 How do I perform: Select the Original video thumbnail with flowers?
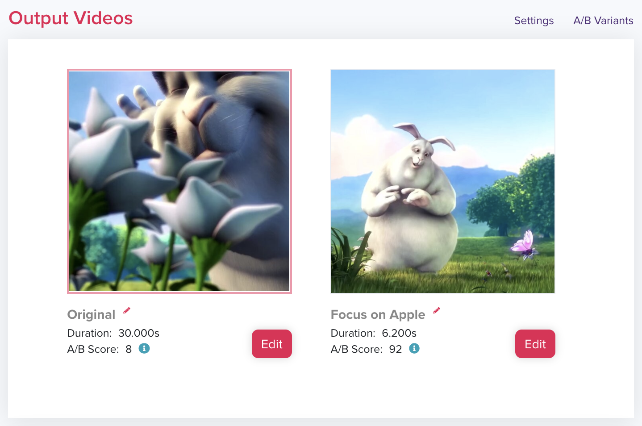(x=179, y=181)
